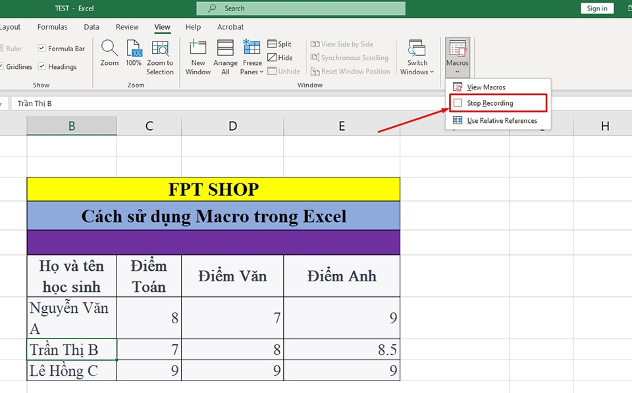Click Stop Recording in the Macros menu
This screenshot has height=393, width=632.
pos(498,103)
